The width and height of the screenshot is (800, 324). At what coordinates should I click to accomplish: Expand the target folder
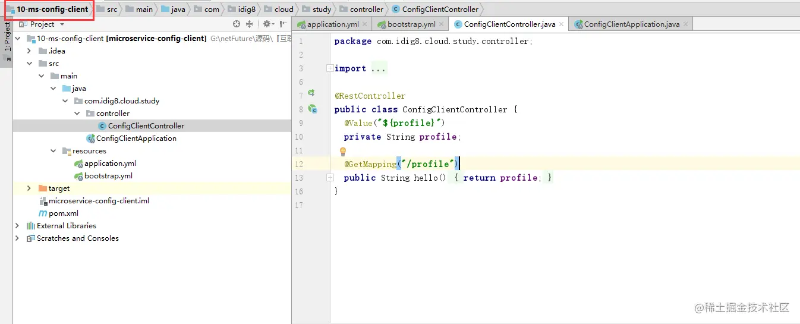[29, 188]
